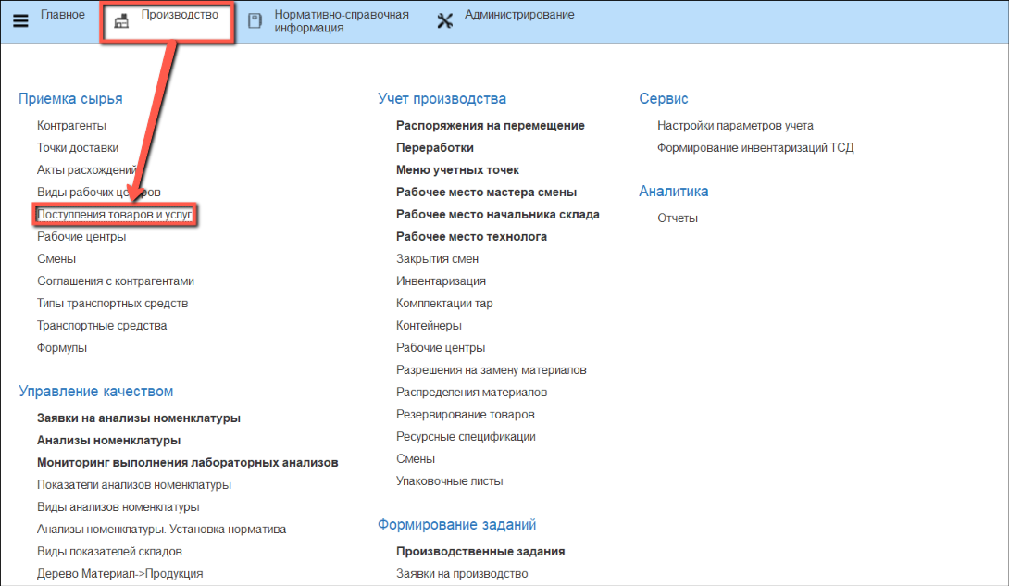
Task: Go to Распоряжения на перемещение
Action: [x=490, y=126]
